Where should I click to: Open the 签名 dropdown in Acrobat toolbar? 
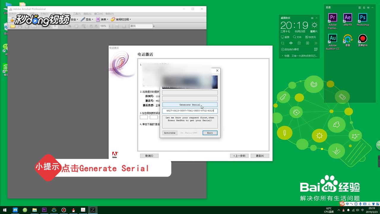87,19
